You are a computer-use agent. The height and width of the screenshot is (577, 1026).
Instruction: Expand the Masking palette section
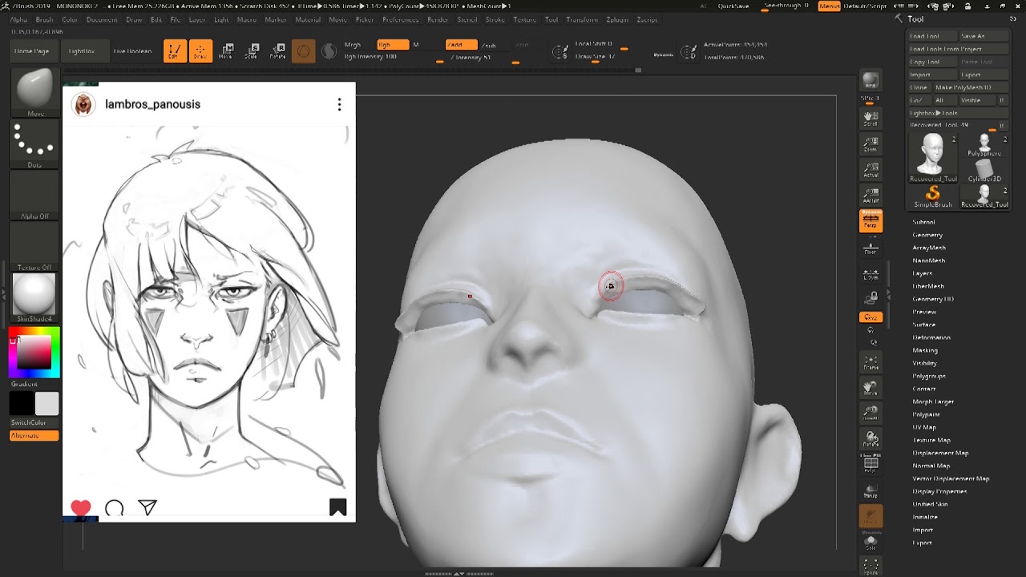tap(925, 350)
